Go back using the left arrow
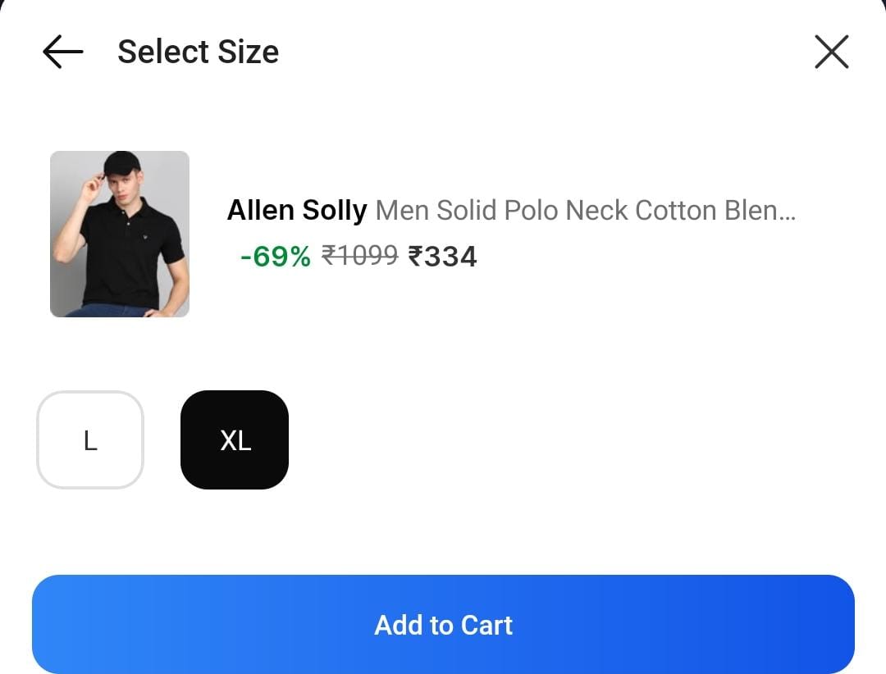This screenshot has width=886, height=674. pyautogui.click(x=63, y=52)
